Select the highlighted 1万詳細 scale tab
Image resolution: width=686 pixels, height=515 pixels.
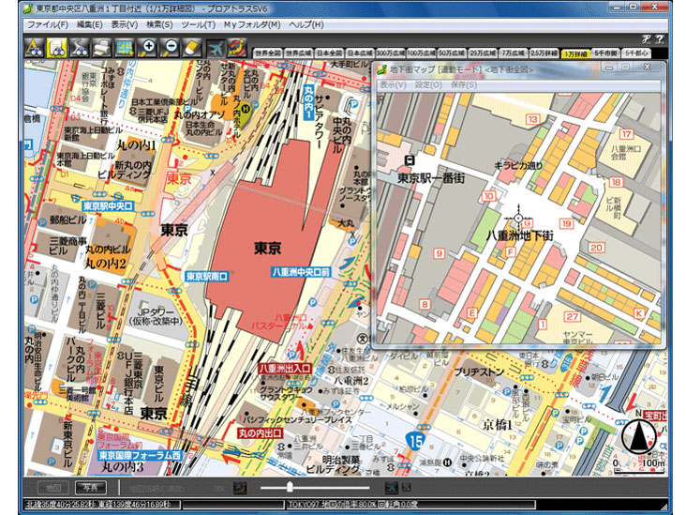[x=574, y=53]
